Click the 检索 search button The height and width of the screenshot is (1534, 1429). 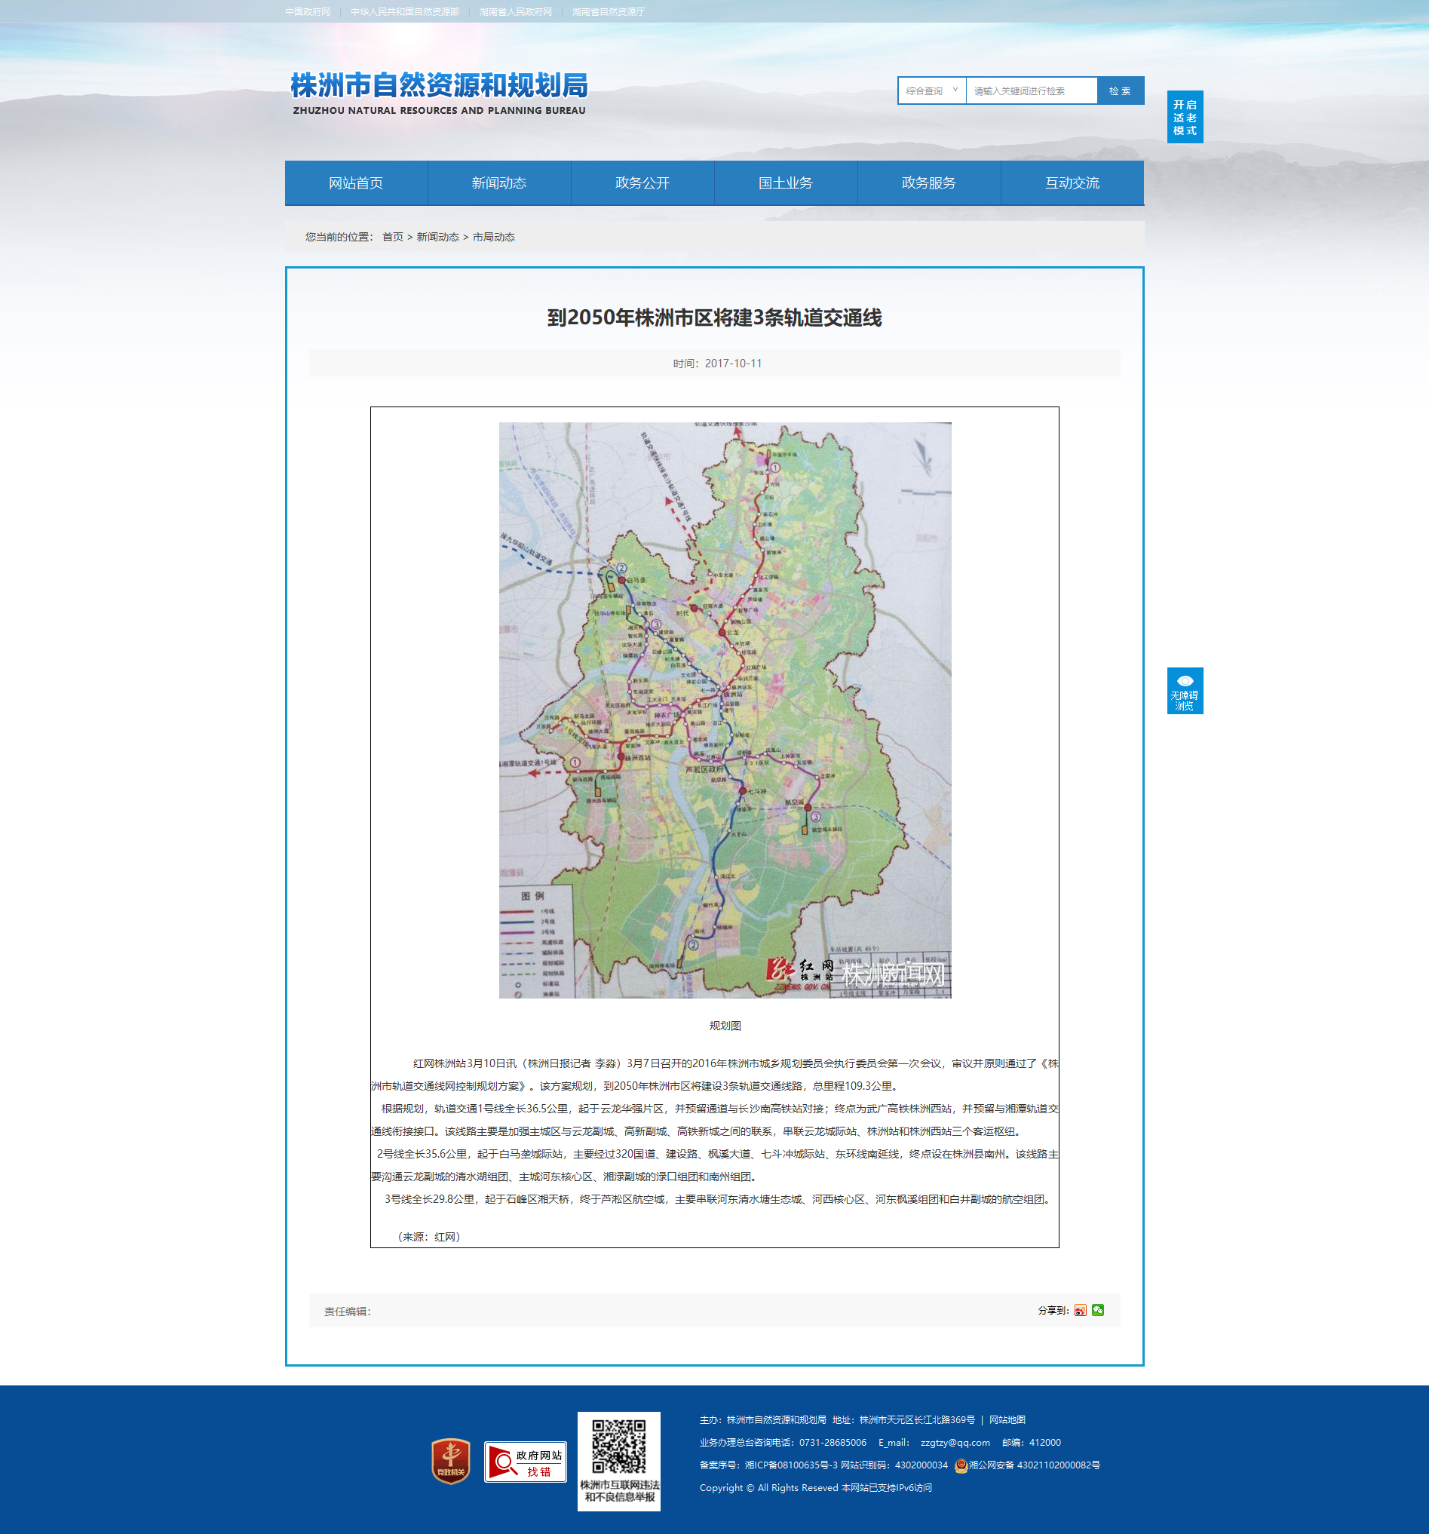(1120, 91)
